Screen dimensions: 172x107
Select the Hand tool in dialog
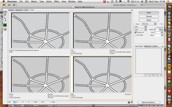pos(5,12)
